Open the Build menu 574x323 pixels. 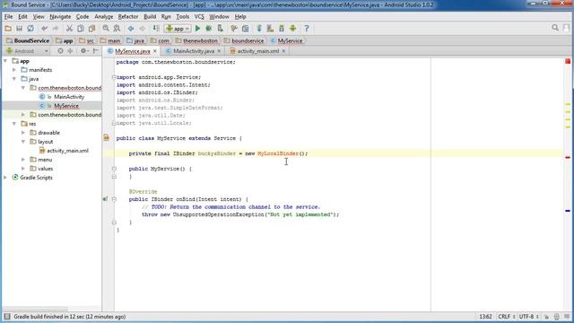coord(150,16)
